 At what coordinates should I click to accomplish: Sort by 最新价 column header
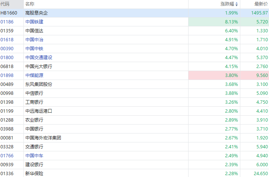click(x=261, y=4)
